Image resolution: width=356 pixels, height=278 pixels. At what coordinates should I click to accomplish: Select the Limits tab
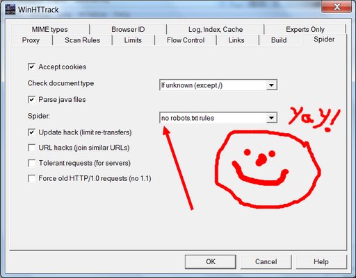(133, 40)
